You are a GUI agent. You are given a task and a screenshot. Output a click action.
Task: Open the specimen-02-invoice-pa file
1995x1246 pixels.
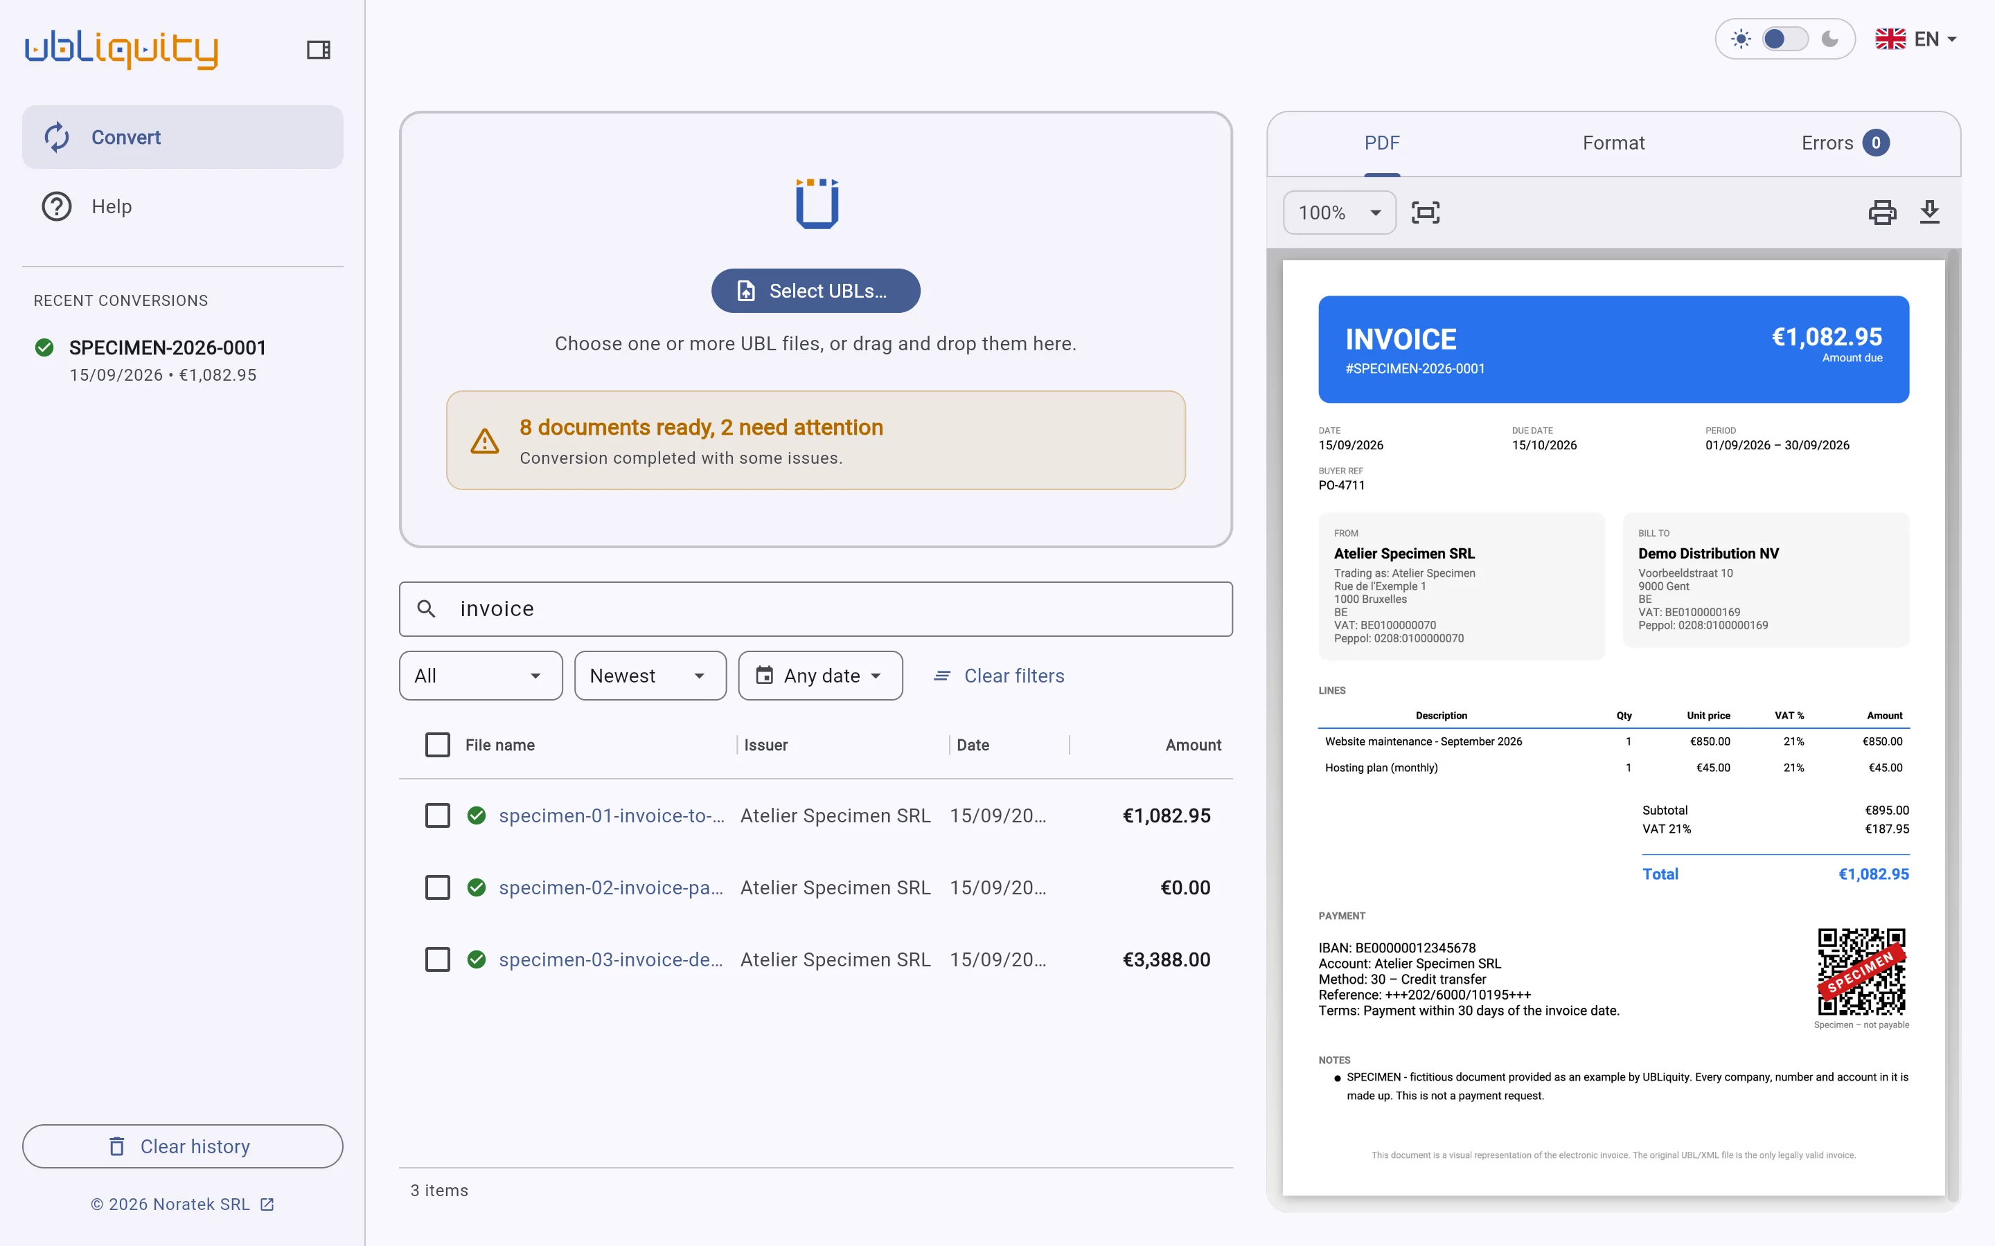click(612, 887)
